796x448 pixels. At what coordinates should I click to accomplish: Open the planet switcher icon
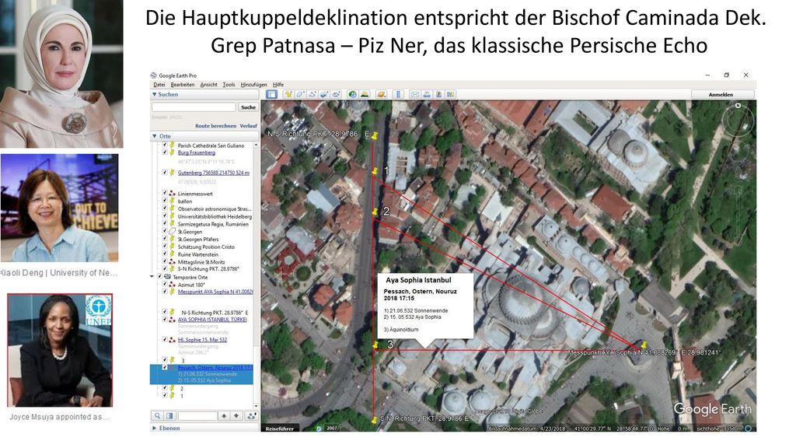[381, 94]
